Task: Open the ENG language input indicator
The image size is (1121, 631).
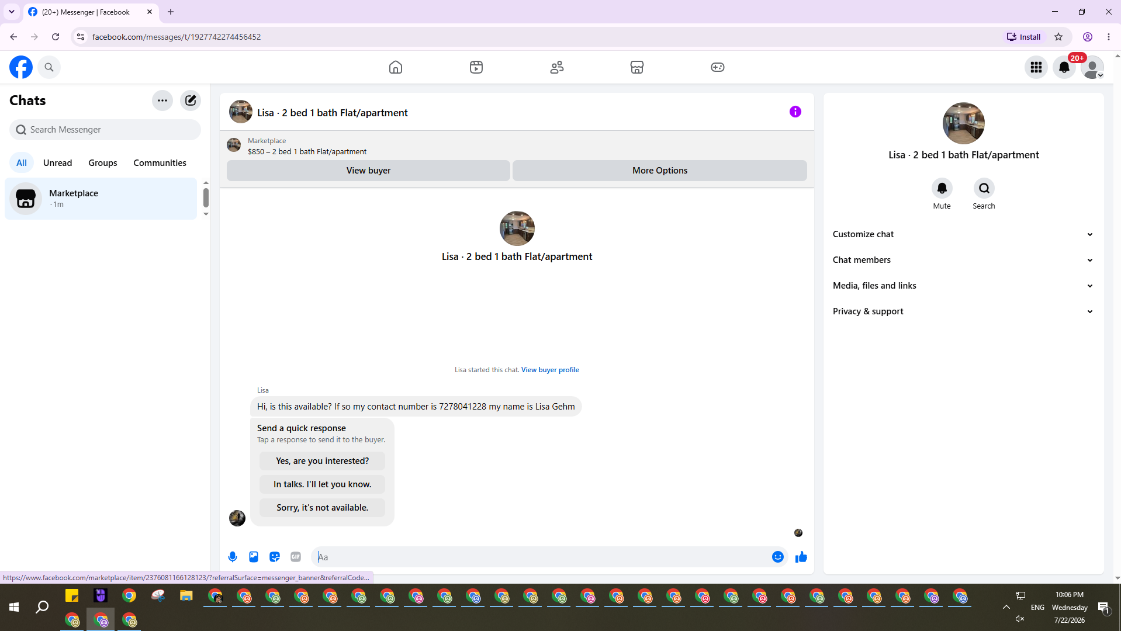Action: click(x=1037, y=608)
